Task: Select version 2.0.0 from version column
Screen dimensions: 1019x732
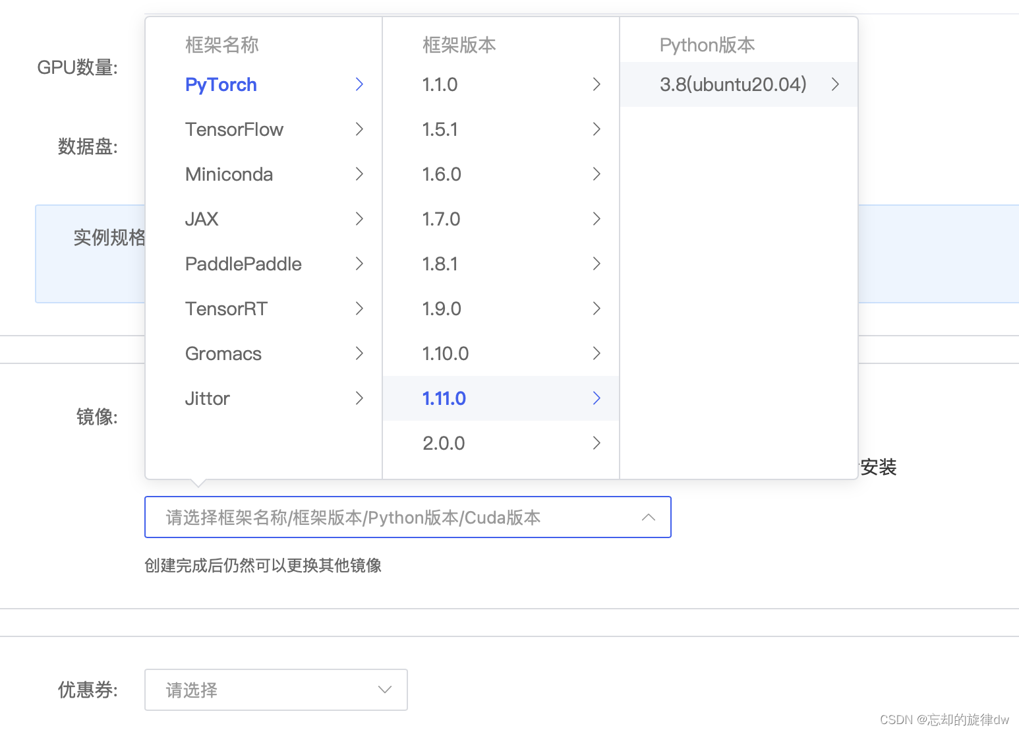Action: pos(444,443)
